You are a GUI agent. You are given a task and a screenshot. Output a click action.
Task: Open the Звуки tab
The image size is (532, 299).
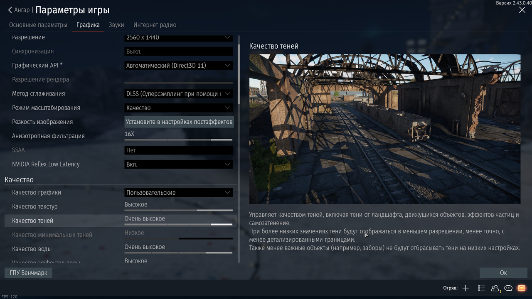click(116, 25)
